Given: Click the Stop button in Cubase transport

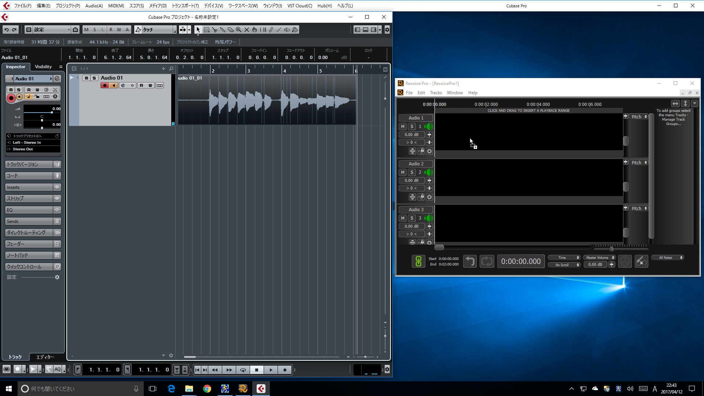Looking at the screenshot, I should pyautogui.click(x=257, y=370).
